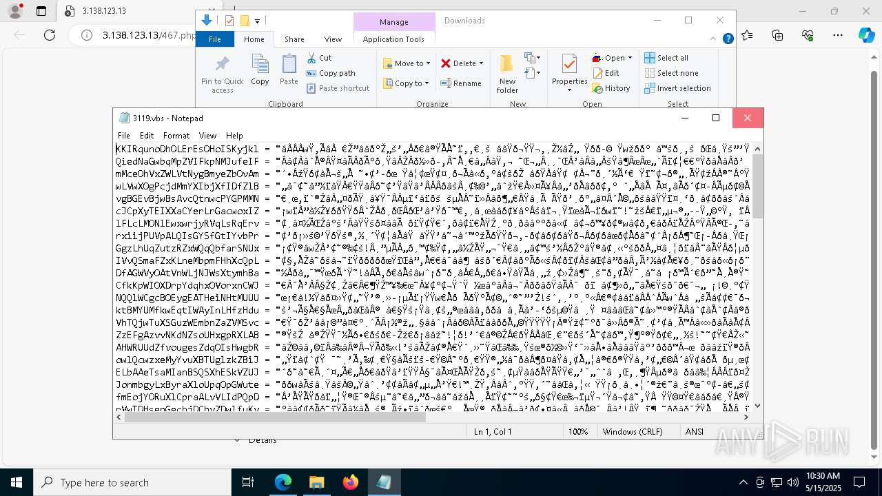Viewport: 882px width, 496px height.
Task: Click the Properties quick access toolbar icon
Action: coord(229,21)
